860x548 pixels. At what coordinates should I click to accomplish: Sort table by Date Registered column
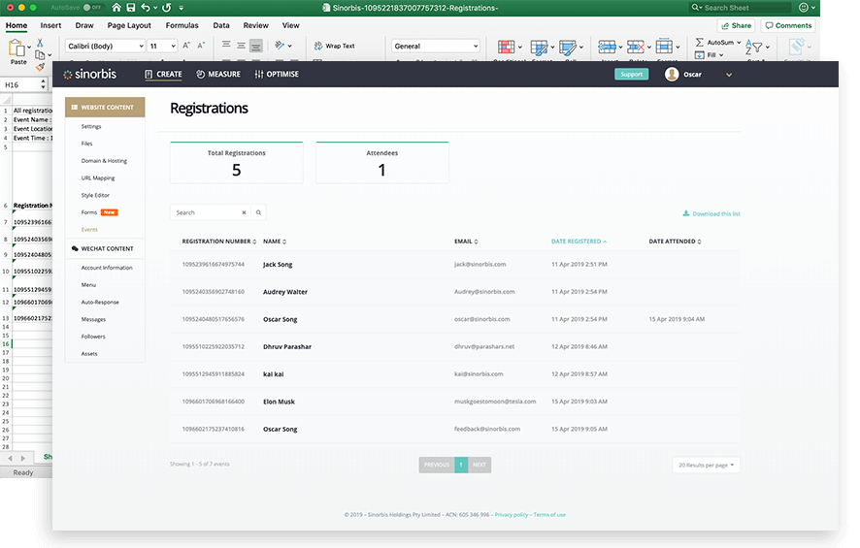pos(579,242)
